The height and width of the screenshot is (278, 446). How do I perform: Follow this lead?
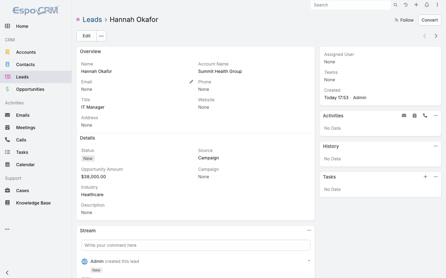tap(404, 20)
